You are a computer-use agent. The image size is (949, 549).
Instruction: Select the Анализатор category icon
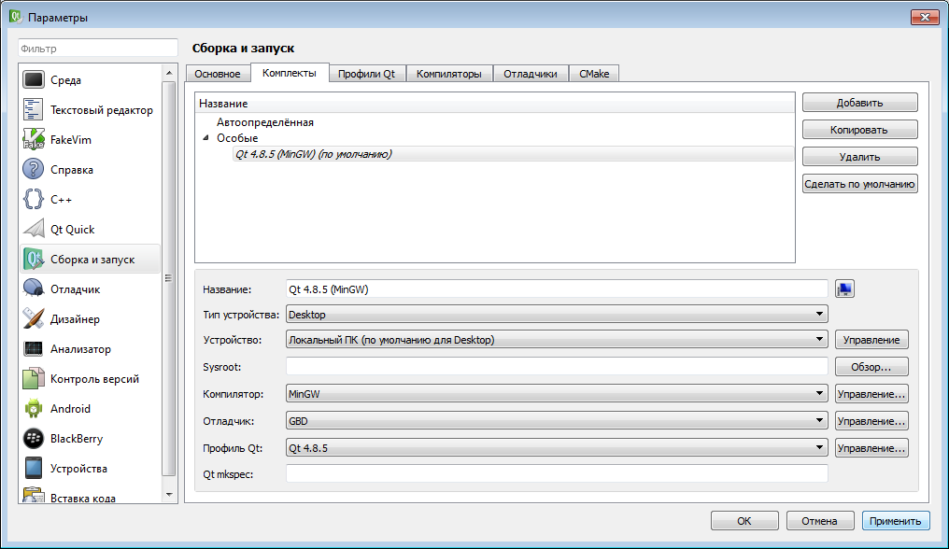pos(34,348)
